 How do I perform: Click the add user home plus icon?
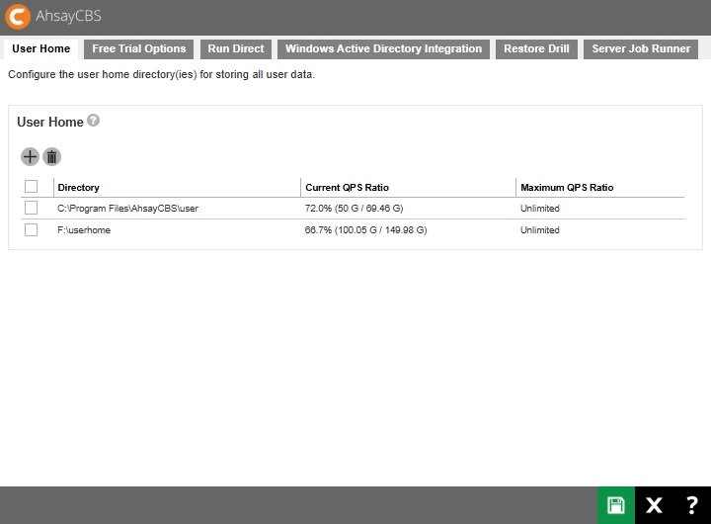(30, 156)
